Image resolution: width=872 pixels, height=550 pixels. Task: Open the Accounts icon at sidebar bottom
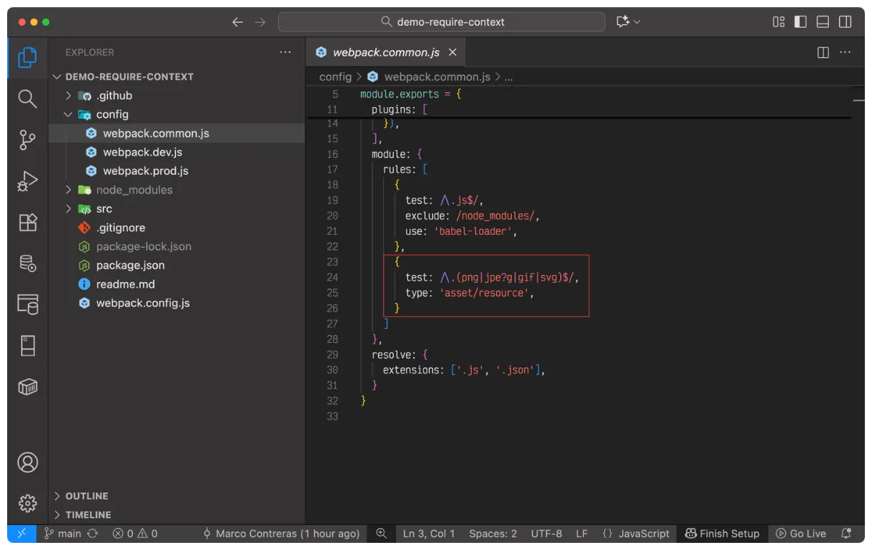click(26, 462)
